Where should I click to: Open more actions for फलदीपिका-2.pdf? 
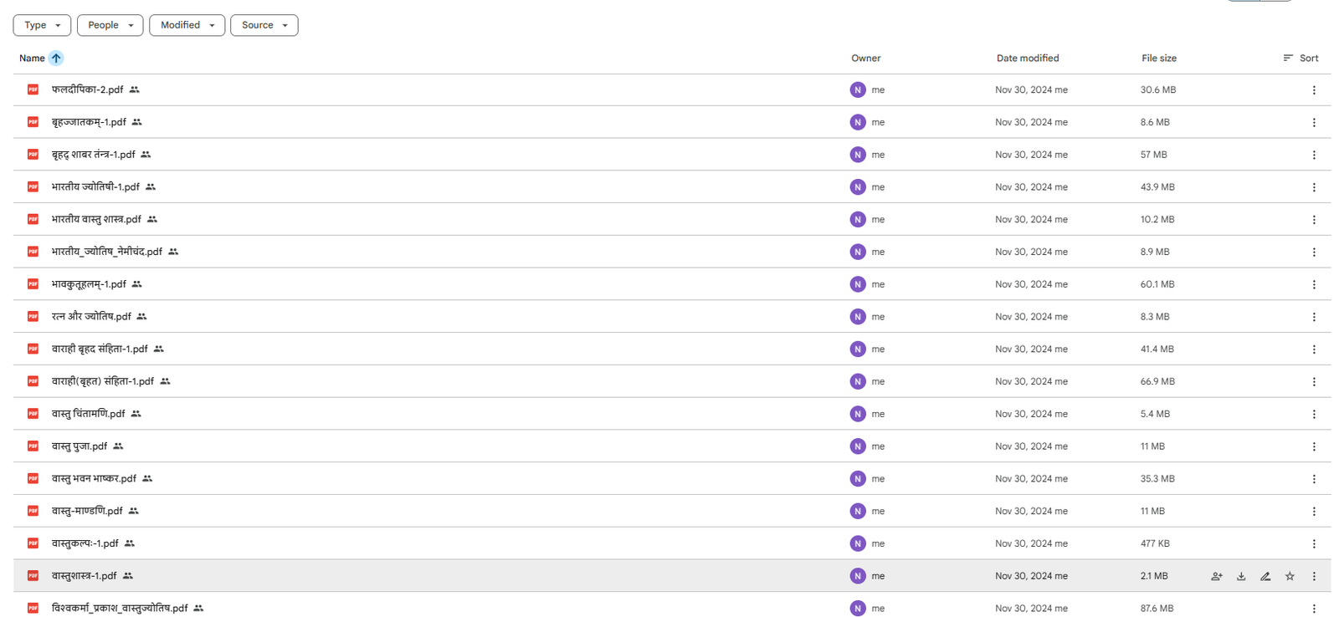(x=1314, y=90)
